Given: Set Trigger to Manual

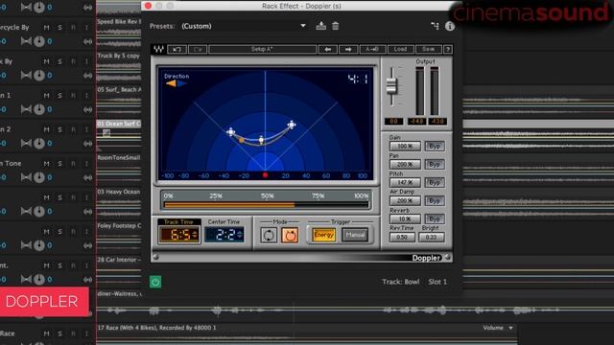Looking at the screenshot, I should pyautogui.click(x=355, y=235).
